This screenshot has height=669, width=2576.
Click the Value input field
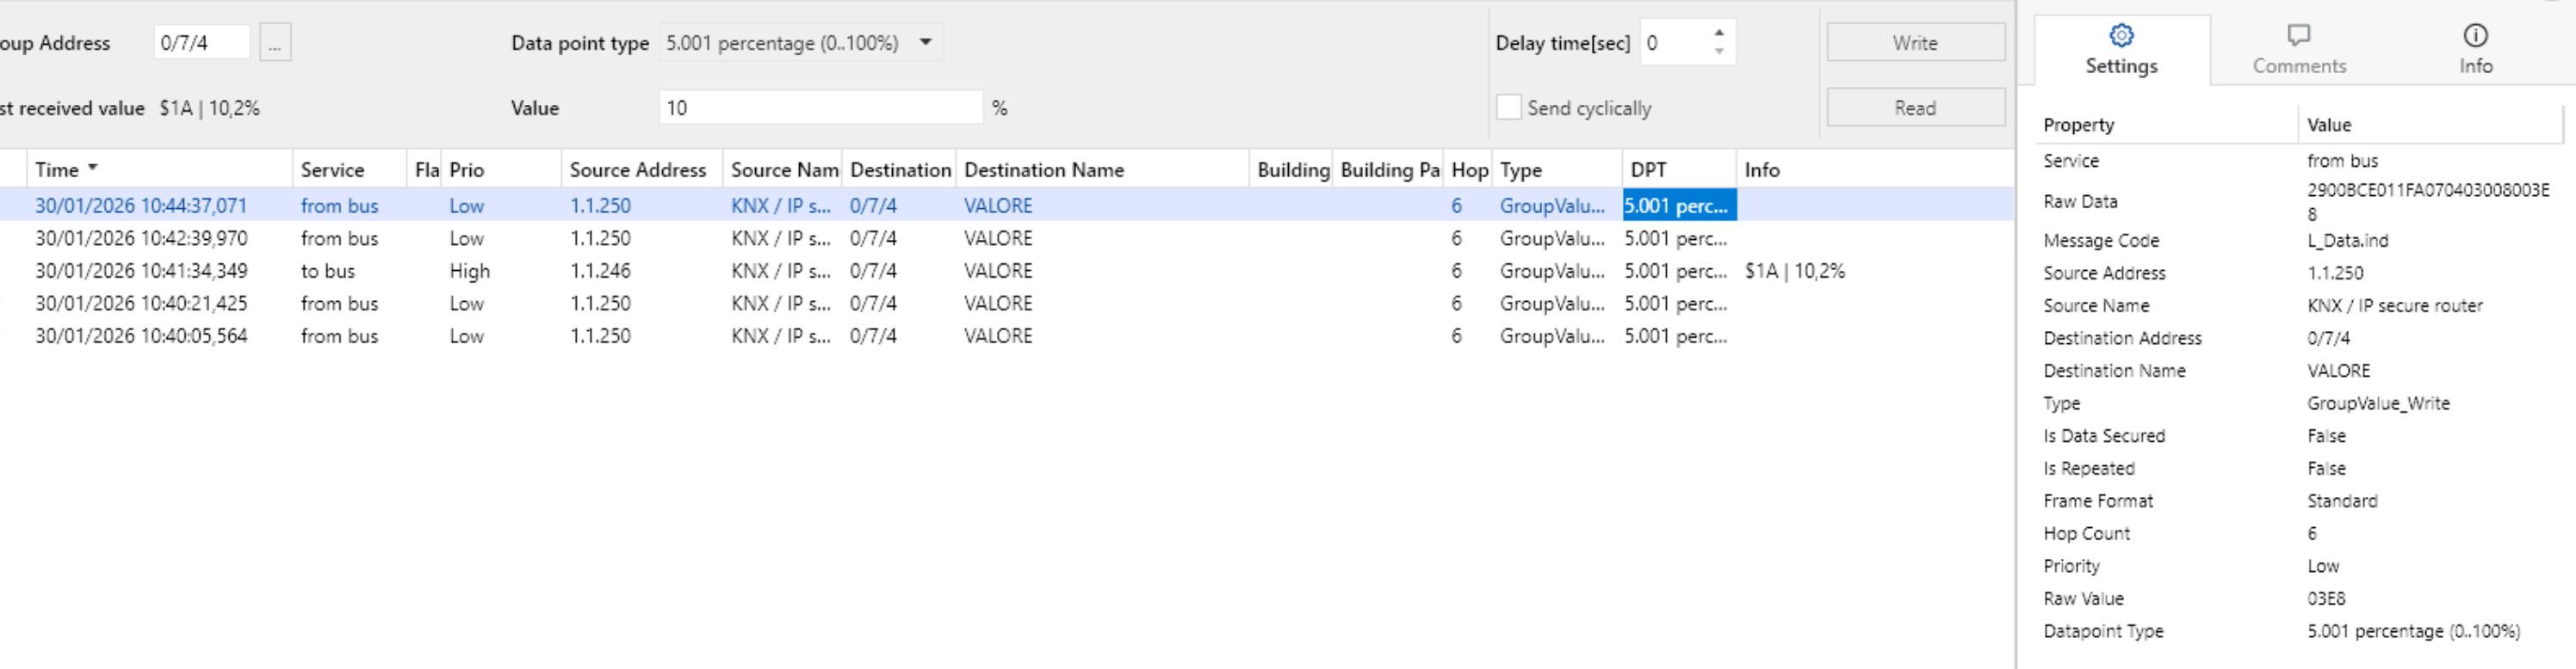[x=820, y=107]
